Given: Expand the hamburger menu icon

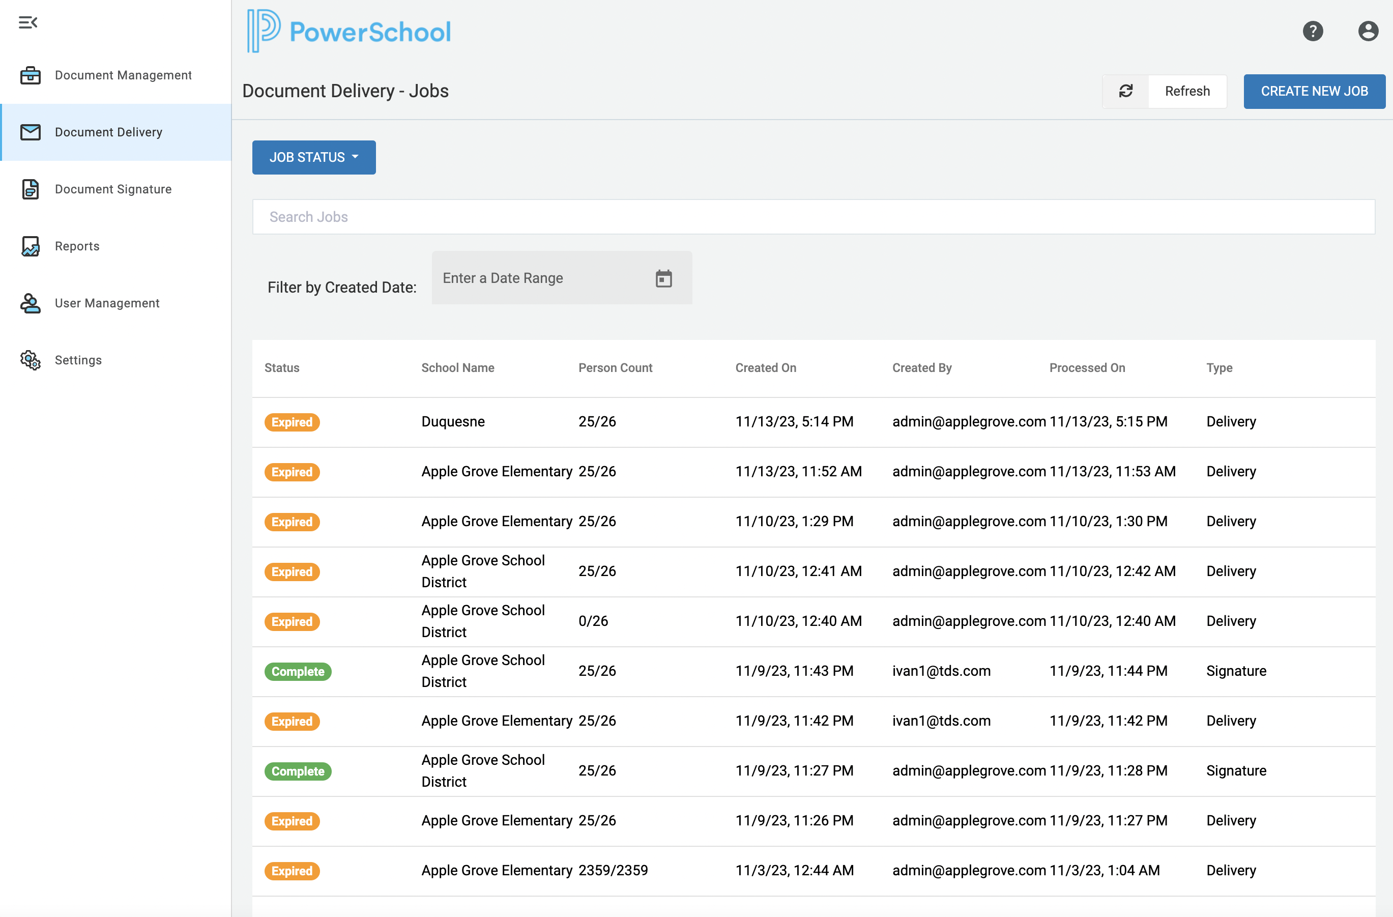Looking at the screenshot, I should pyautogui.click(x=28, y=20).
